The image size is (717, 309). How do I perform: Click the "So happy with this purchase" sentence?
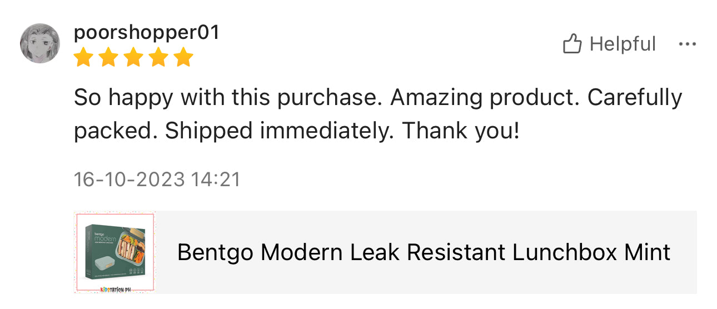click(229, 98)
